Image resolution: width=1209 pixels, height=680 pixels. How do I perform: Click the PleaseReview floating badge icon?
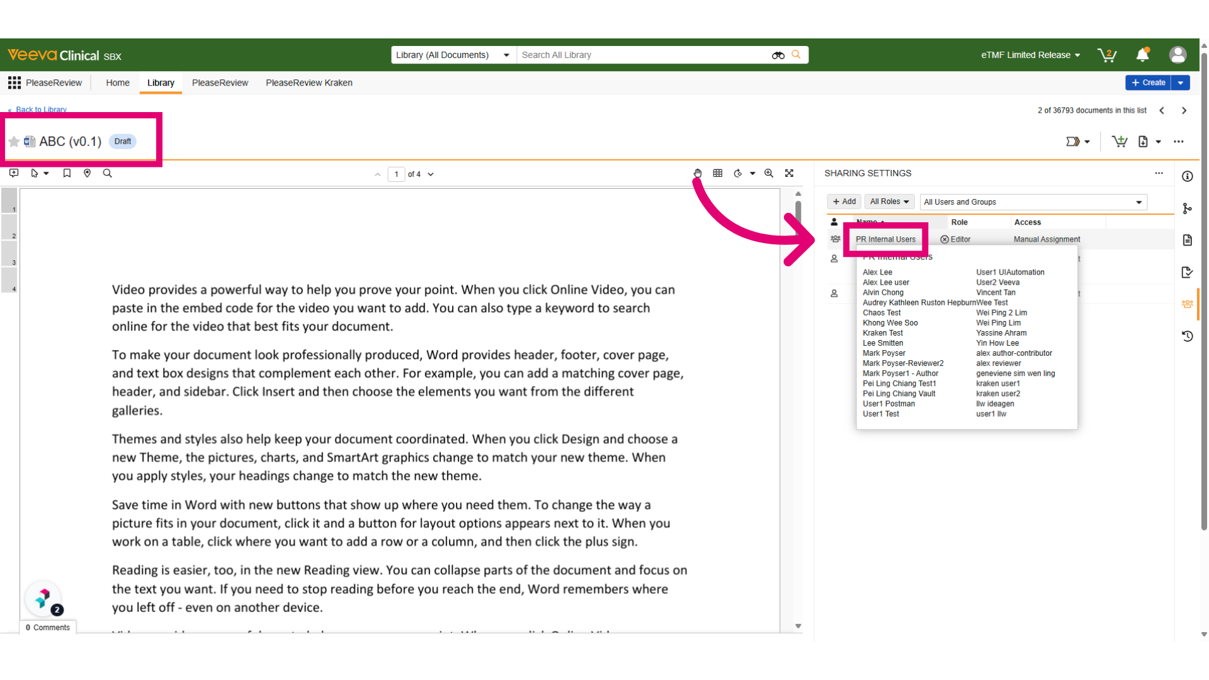point(43,598)
